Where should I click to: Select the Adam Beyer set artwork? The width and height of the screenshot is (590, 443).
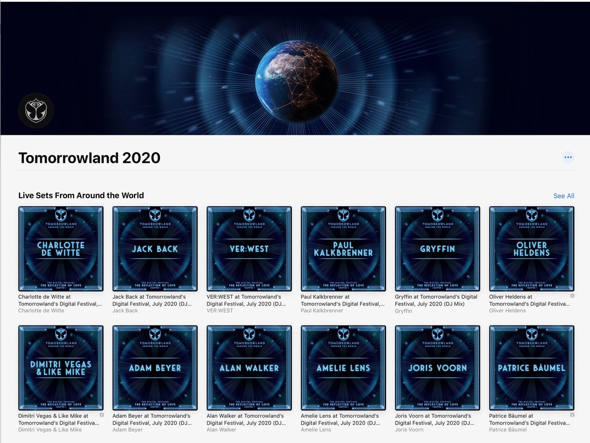(x=155, y=368)
